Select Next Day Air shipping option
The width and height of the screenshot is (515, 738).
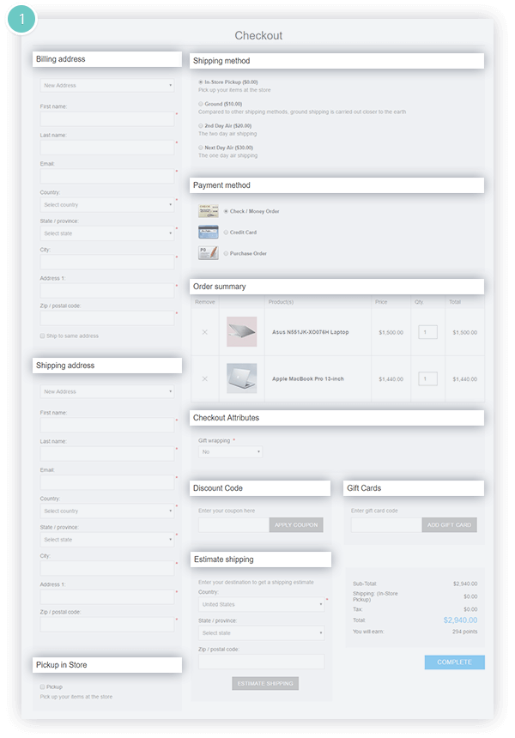(201, 148)
